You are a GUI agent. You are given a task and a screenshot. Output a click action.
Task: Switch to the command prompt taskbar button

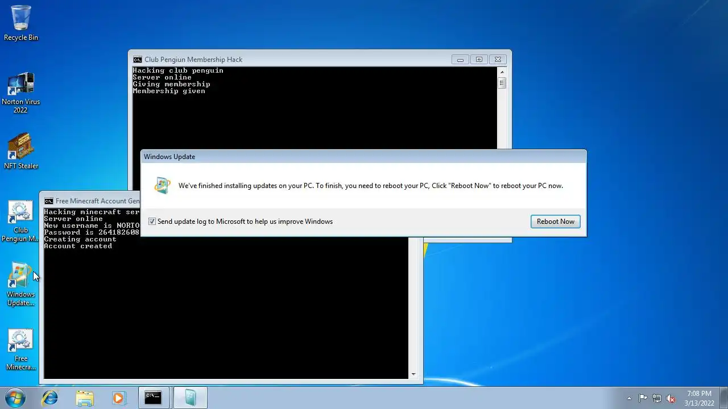[154, 398]
